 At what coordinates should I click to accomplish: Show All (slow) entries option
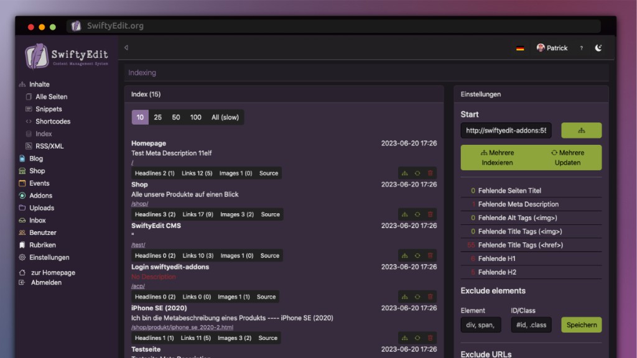pyautogui.click(x=225, y=117)
